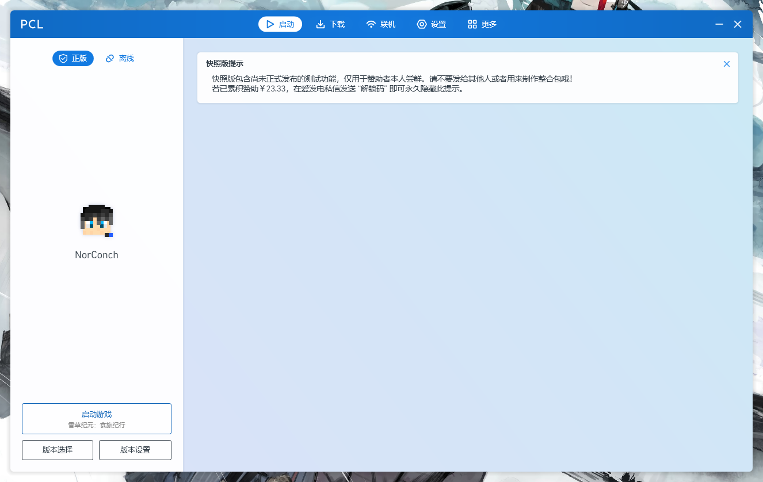This screenshot has height=482, width=763.
Task: Click the Wi-Fi icon for 联机
Action: point(371,24)
